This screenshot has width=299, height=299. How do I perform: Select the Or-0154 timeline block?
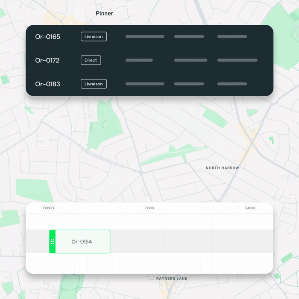(80, 242)
